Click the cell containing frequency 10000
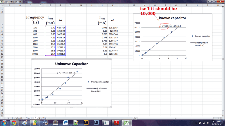 tap(35, 54)
